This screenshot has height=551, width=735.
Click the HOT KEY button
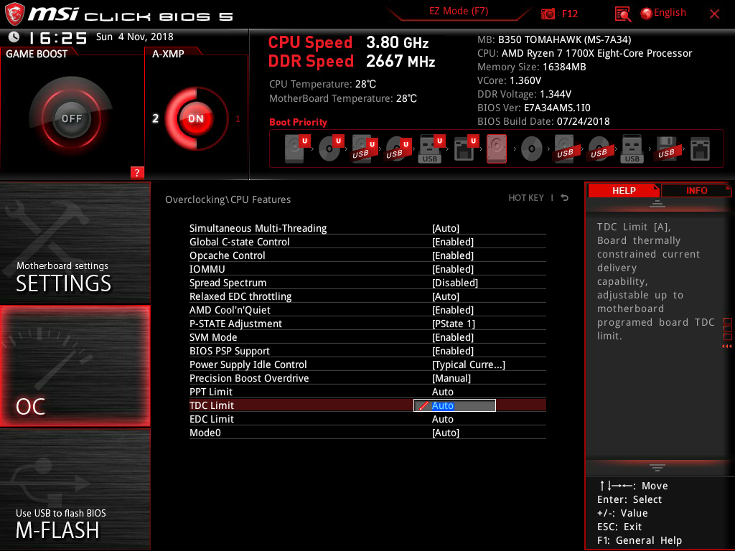tap(526, 198)
